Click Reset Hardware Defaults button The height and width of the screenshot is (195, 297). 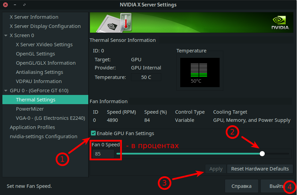tap(260, 169)
